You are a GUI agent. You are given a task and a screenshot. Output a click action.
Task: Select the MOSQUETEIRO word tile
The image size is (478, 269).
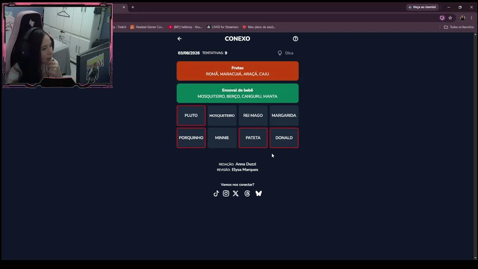[222, 115]
